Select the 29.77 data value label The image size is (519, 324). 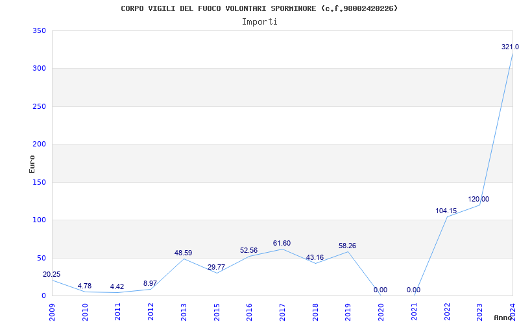[x=216, y=267]
